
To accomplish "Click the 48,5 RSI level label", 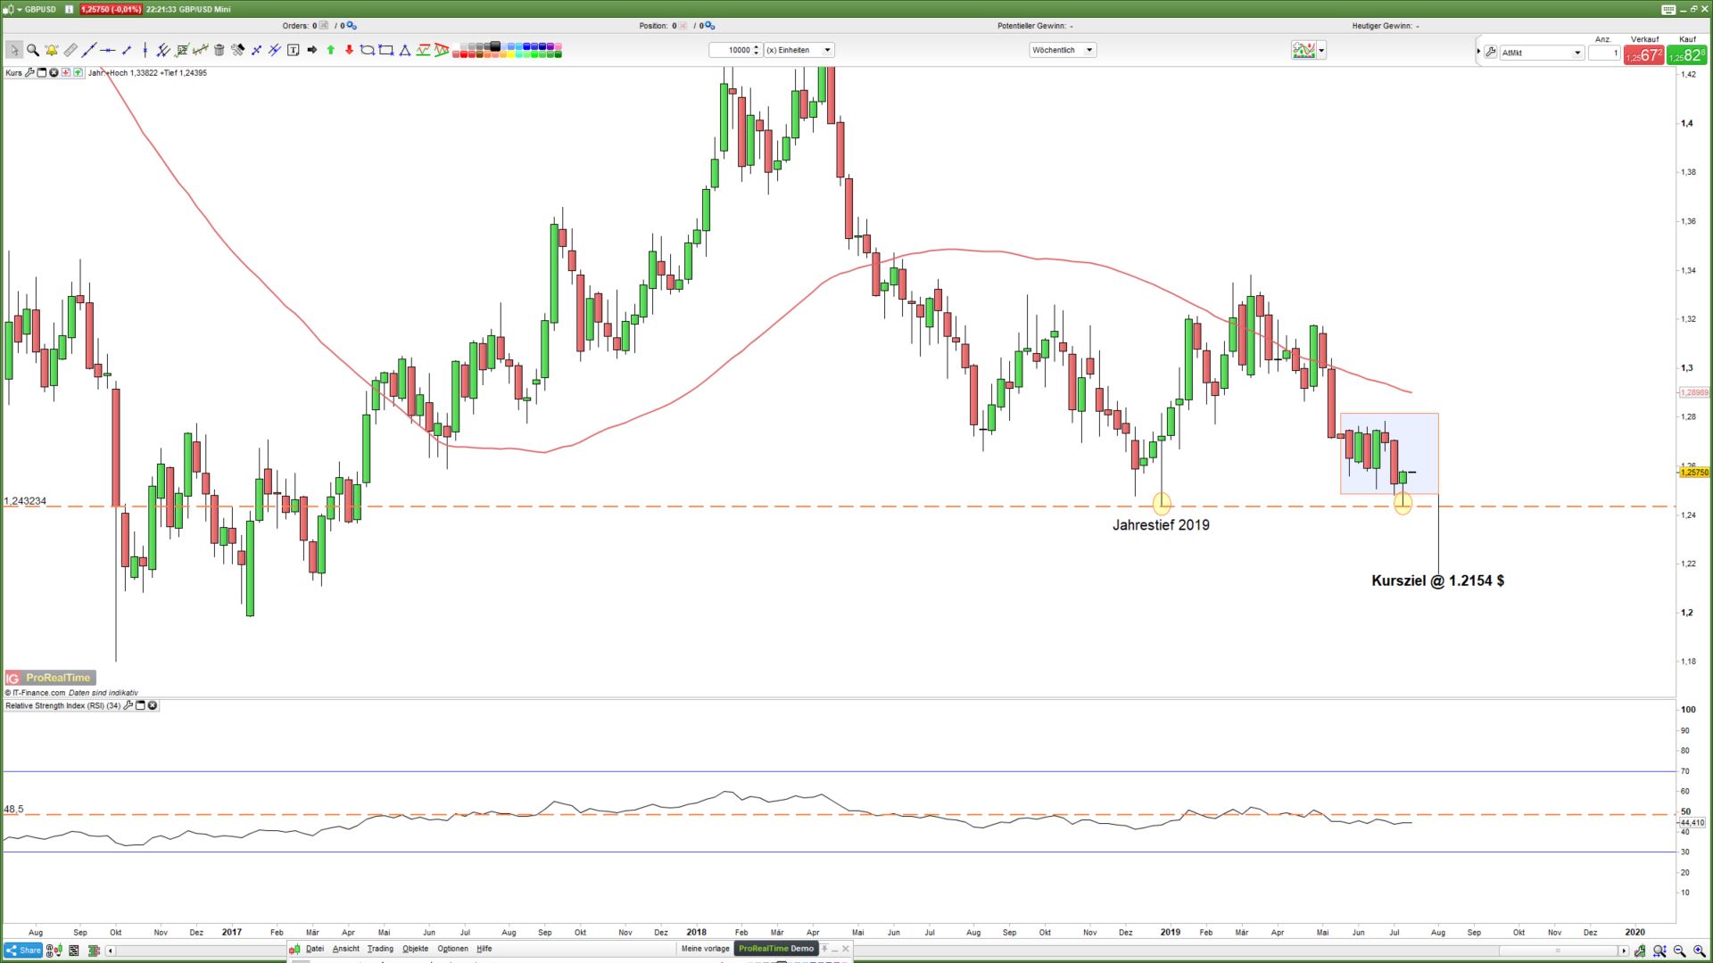I will pos(13,810).
